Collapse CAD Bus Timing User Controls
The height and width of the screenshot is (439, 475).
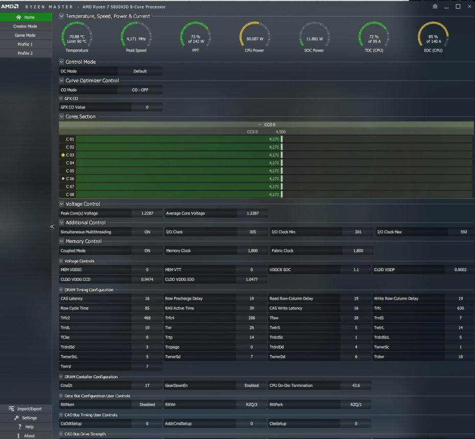[x=61, y=415]
